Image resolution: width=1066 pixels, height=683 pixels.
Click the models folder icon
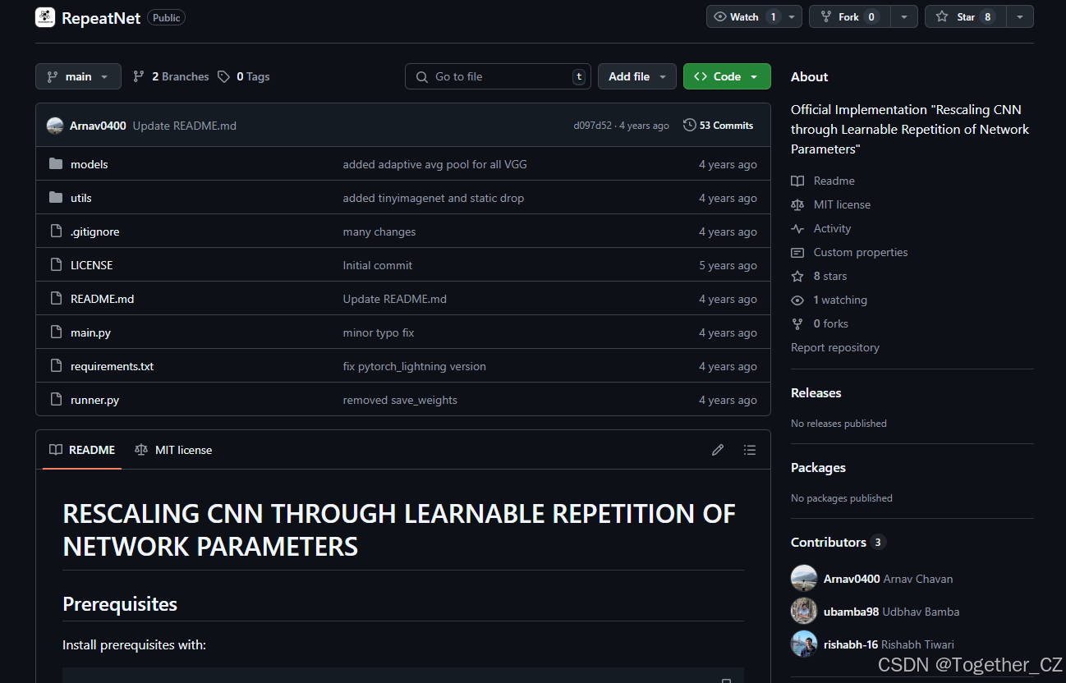pyautogui.click(x=56, y=164)
